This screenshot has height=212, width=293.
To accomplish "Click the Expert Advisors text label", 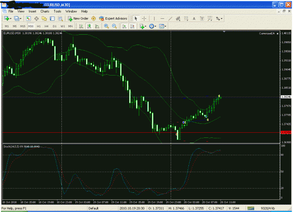I will [x=116, y=18].
